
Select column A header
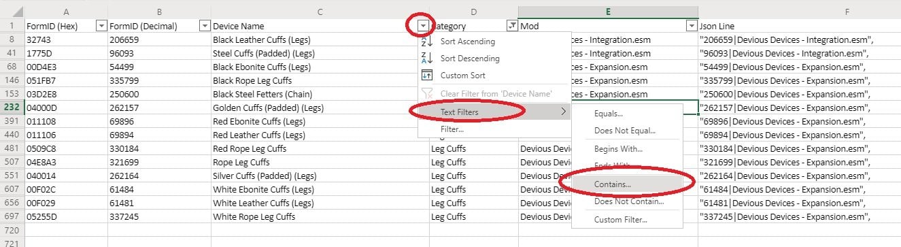click(66, 12)
